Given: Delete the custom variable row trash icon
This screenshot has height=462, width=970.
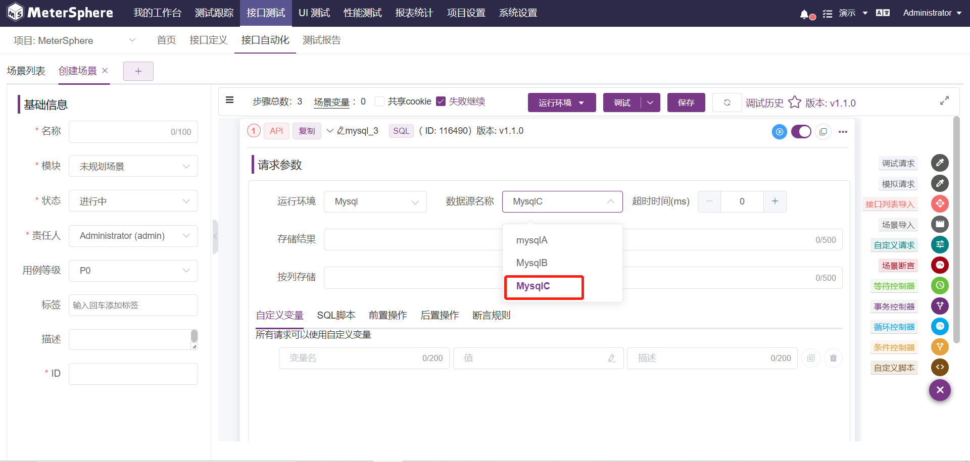Looking at the screenshot, I should 833,358.
